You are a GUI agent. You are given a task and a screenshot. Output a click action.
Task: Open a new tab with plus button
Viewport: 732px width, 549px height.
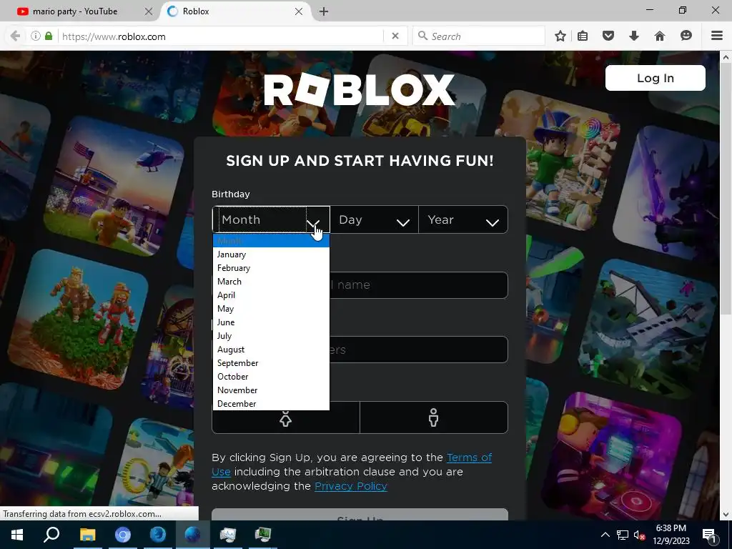click(324, 11)
